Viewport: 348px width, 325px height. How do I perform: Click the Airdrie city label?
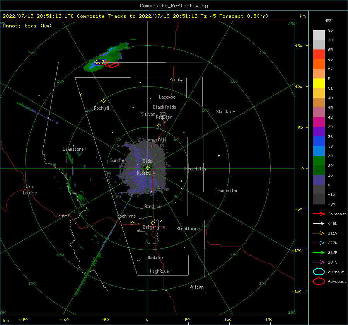[x=152, y=206]
